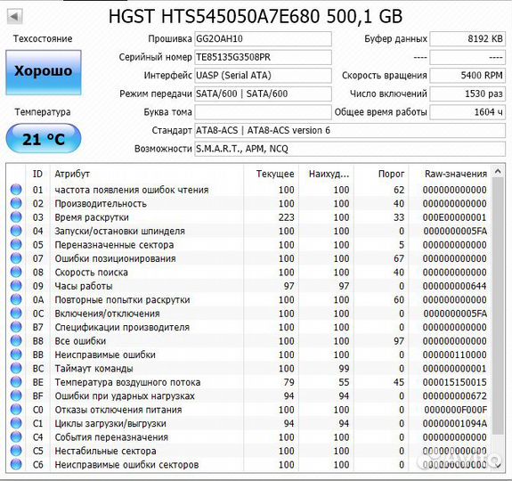512x481 pixels.
Task: Click status orb for attribute 0A
Action: (16, 299)
